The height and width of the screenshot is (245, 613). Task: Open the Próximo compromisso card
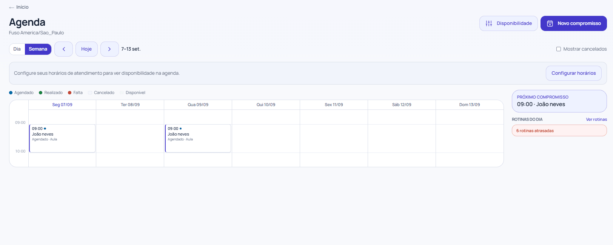pos(559,101)
